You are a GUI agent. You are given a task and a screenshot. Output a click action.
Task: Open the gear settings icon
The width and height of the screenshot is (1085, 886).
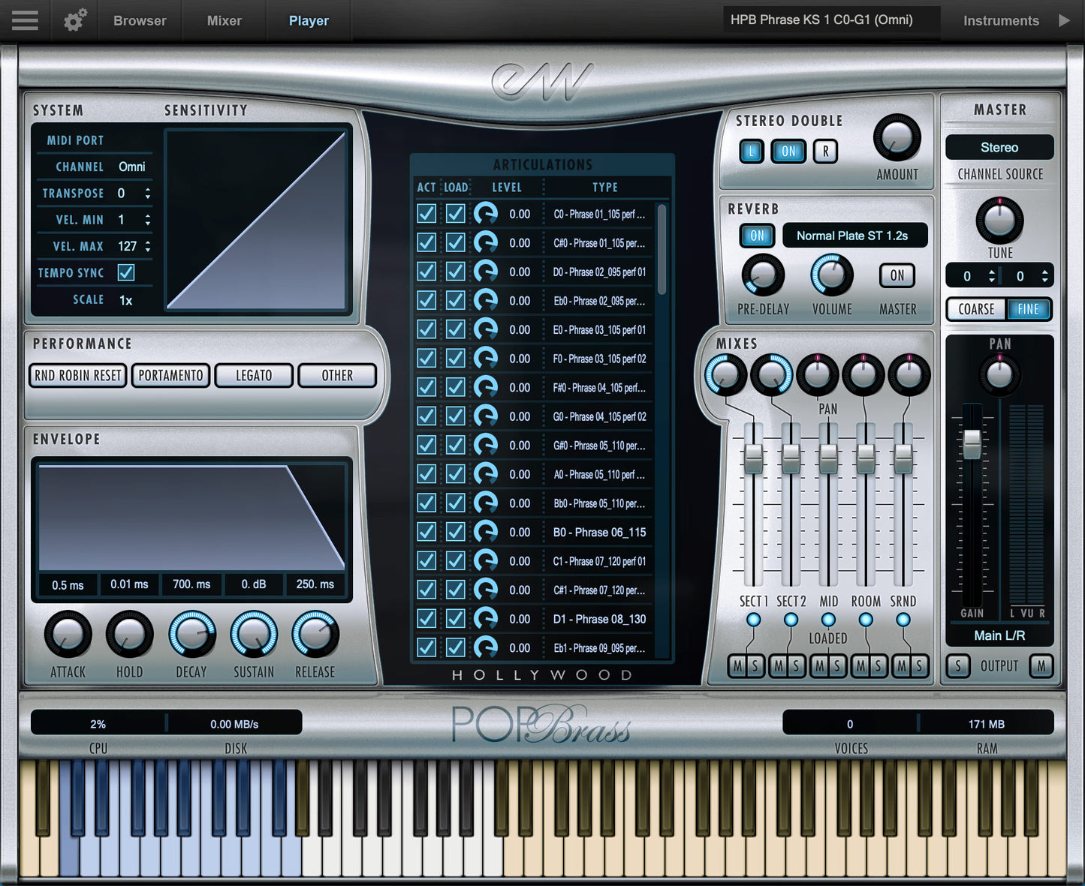pos(74,20)
